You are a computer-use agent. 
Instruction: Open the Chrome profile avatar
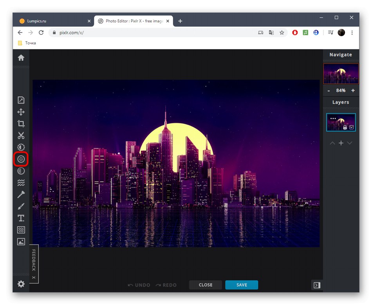[341, 32]
